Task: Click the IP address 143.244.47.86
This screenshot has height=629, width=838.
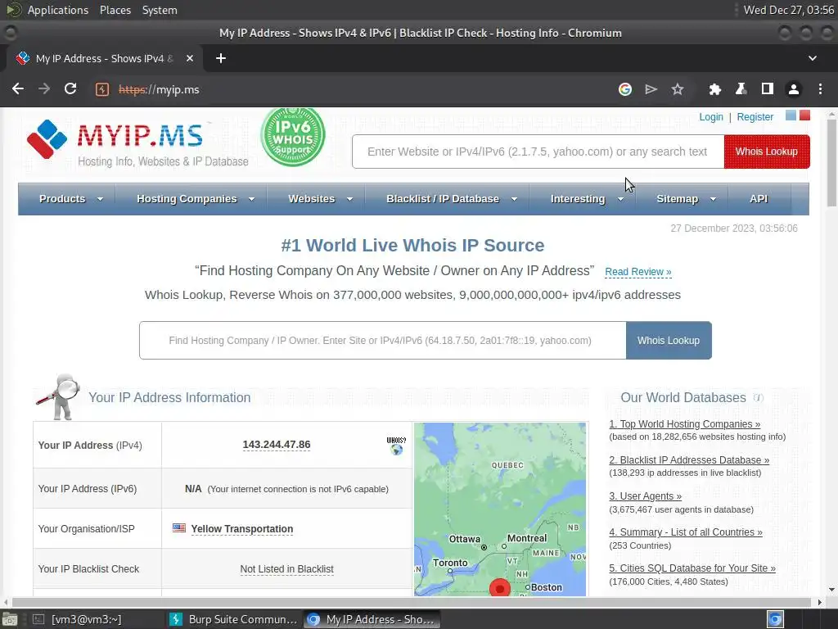Action: (277, 445)
